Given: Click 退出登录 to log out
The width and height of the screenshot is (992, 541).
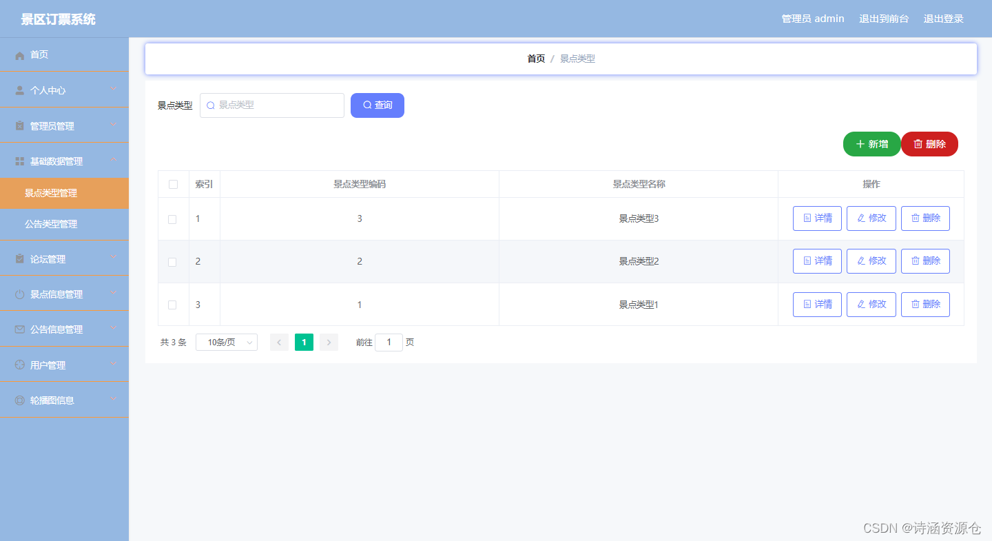Looking at the screenshot, I should (944, 19).
